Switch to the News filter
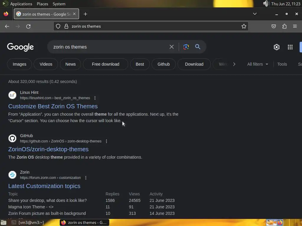 click(70, 64)
